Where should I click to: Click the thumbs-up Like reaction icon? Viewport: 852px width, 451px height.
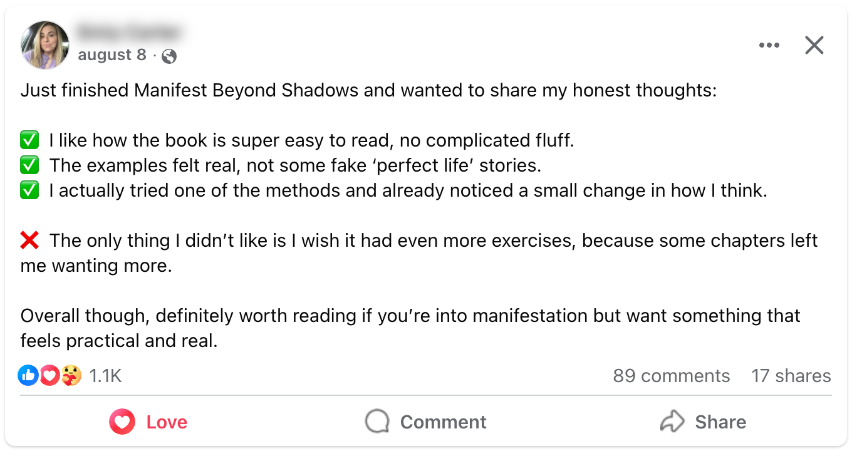tap(28, 375)
